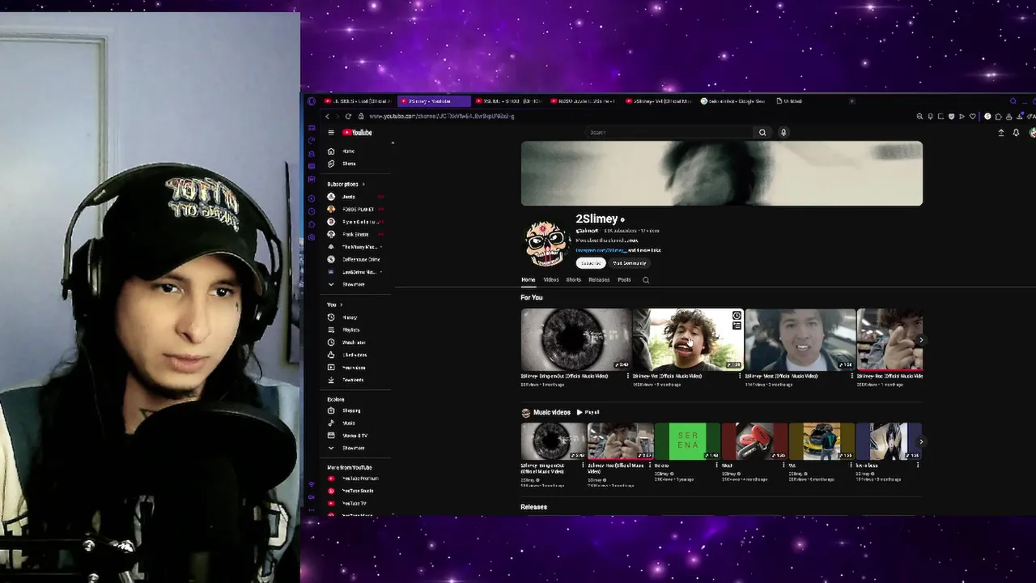
Task: Open more options for Bring em Out video
Action: [x=627, y=376]
